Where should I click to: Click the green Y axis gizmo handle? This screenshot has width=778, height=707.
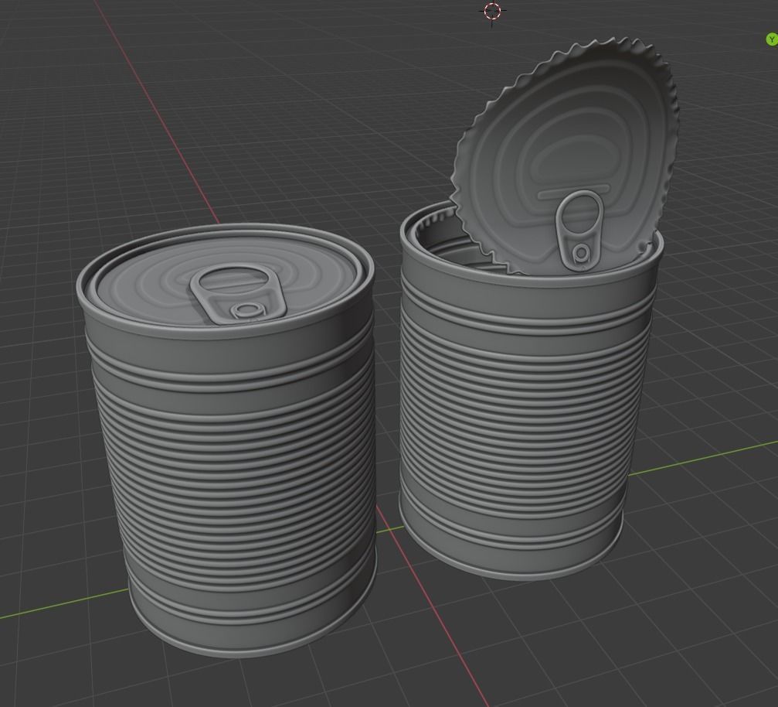(x=772, y=39)
